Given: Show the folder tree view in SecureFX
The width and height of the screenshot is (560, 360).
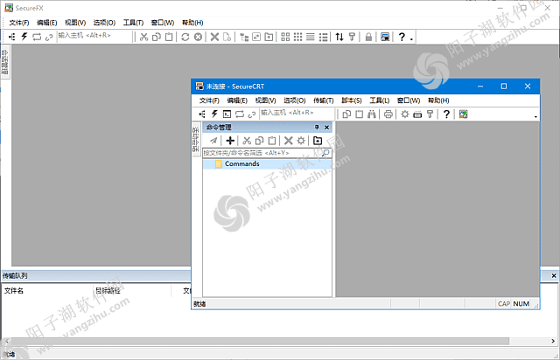Looking at the screenshot, I should (x=244, y=37).
